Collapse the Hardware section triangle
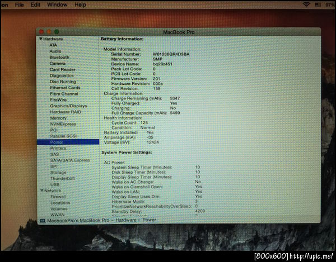The height and width of the screenshot is (262, 336). [x=41, y=39]
